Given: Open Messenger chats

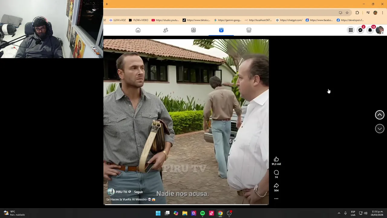Looking at the screenshot, I should tap(360, 30).
